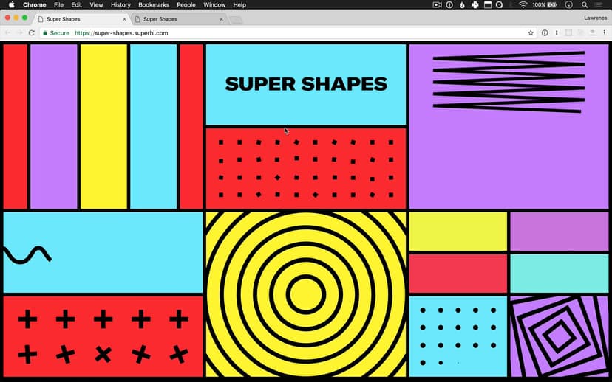Click the green Secure padlock icon
The height and width of the screenshot is (382, 612).
coord(44,33)
